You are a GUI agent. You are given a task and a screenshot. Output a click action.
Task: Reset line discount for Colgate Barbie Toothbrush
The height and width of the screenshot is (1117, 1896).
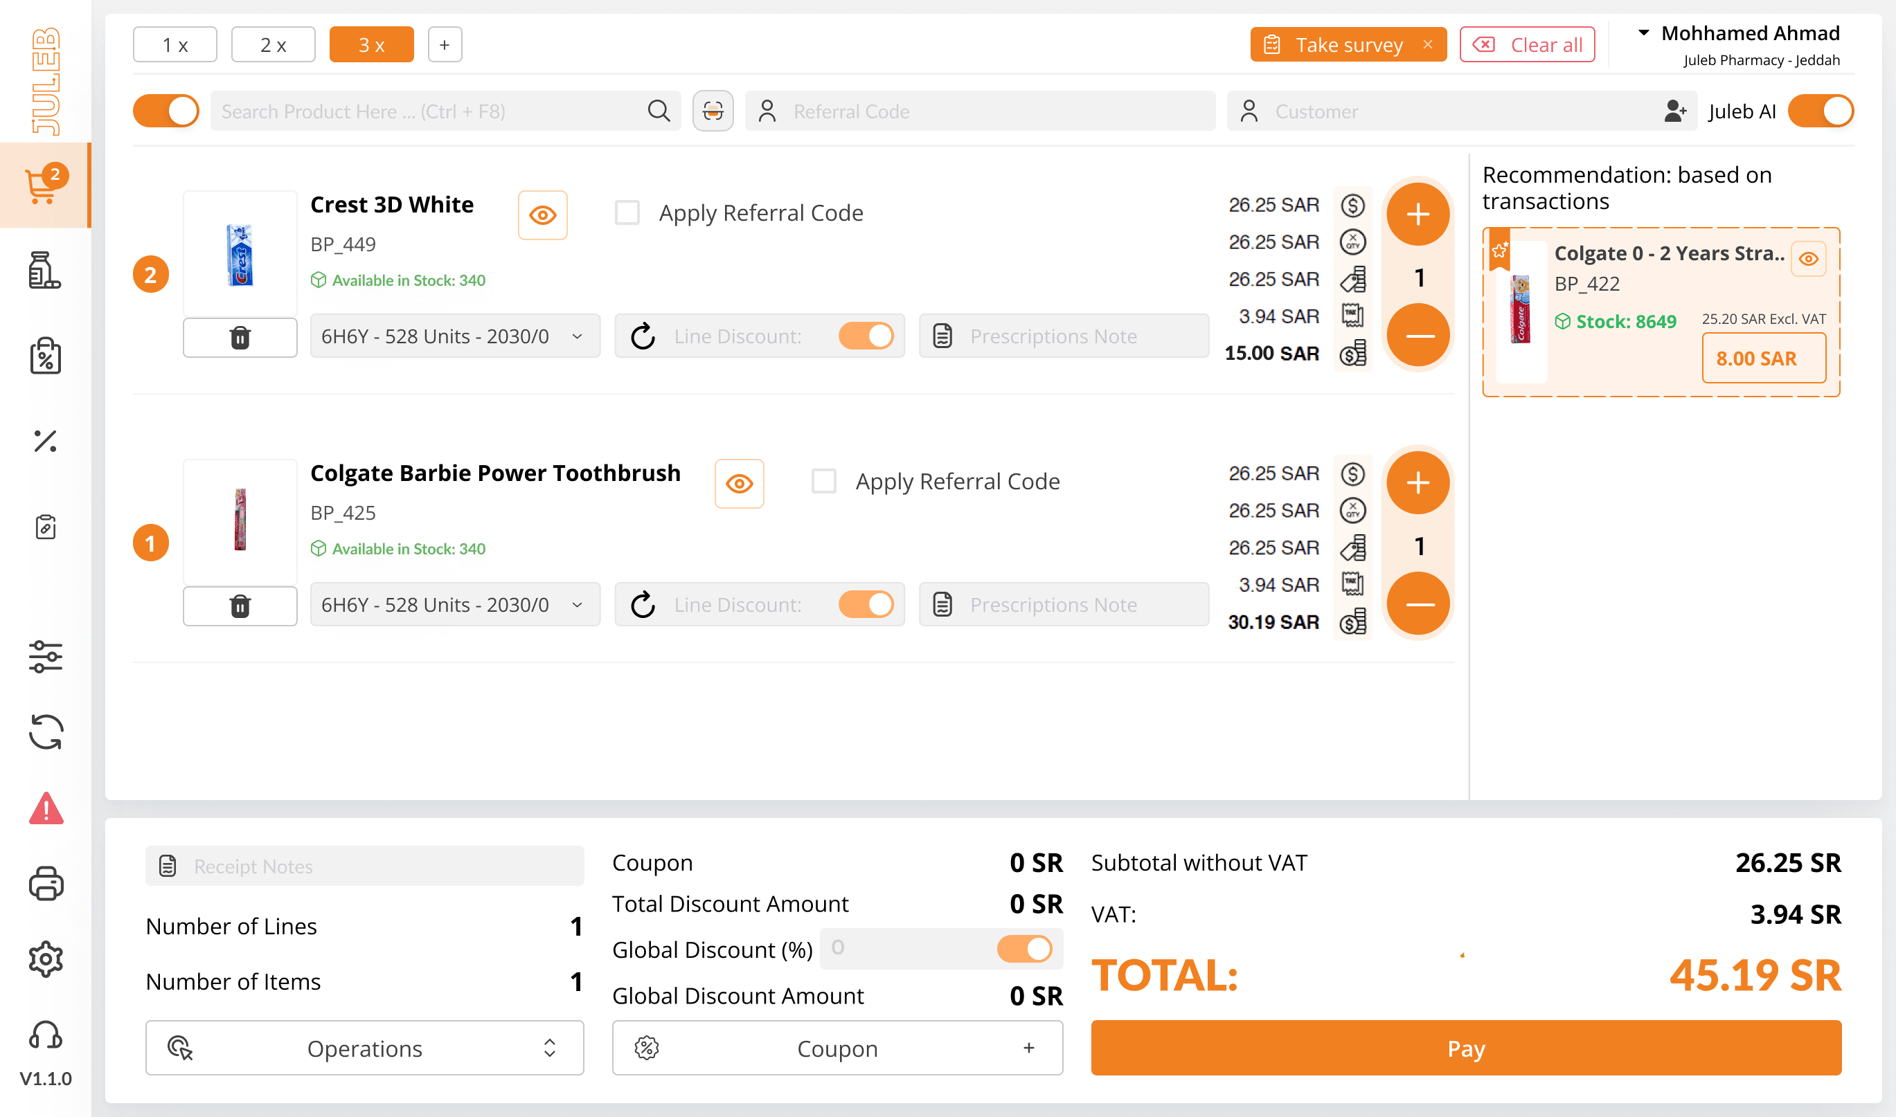643,605
